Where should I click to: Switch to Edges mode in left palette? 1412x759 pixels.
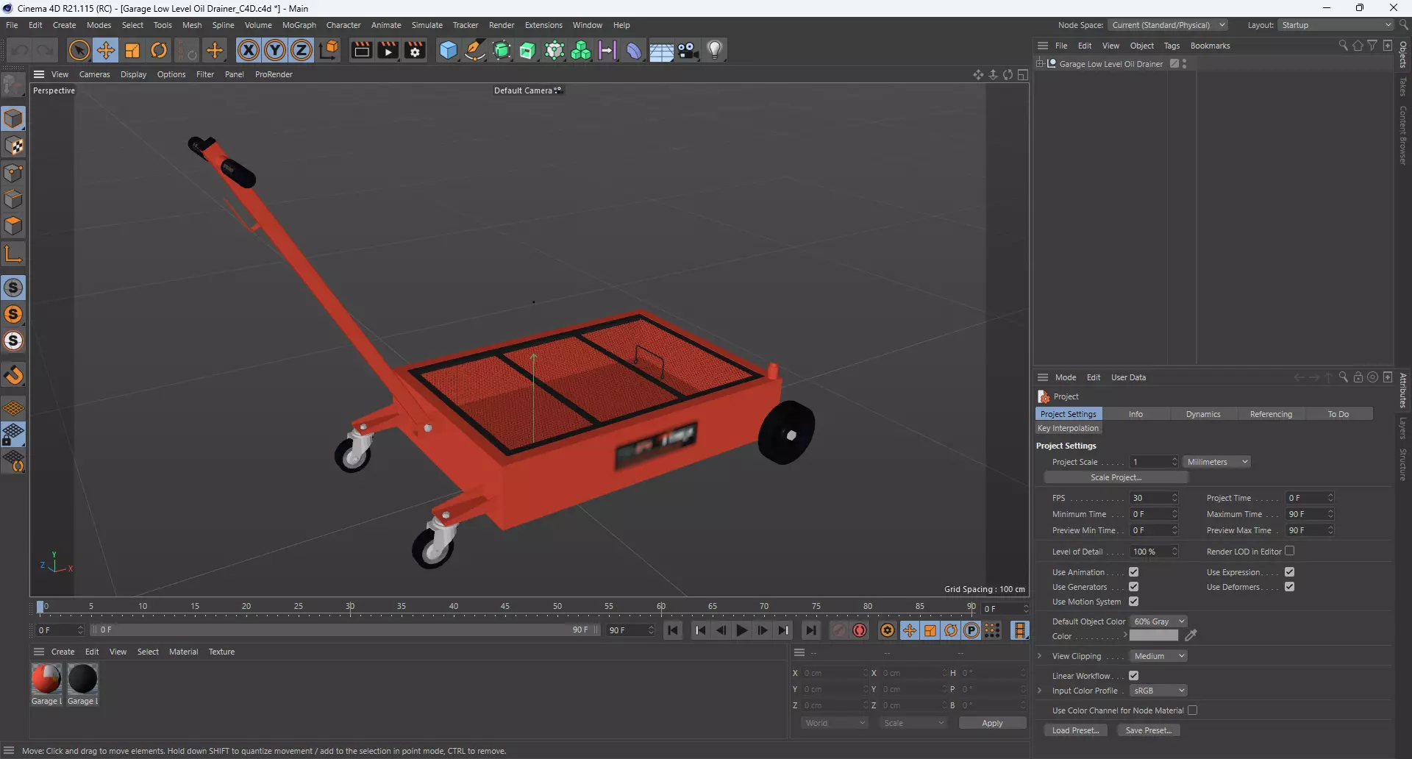coord(13,199)
